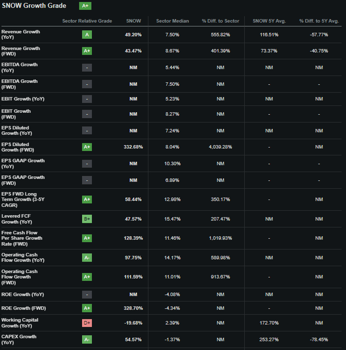Select EPS FWD Long Term Growth label
This screenshot has height=350, width=346.
point(23,200)
